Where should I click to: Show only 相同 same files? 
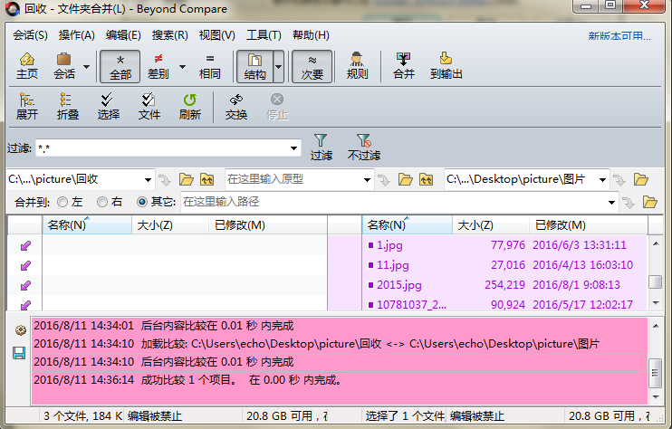(209, 66)
